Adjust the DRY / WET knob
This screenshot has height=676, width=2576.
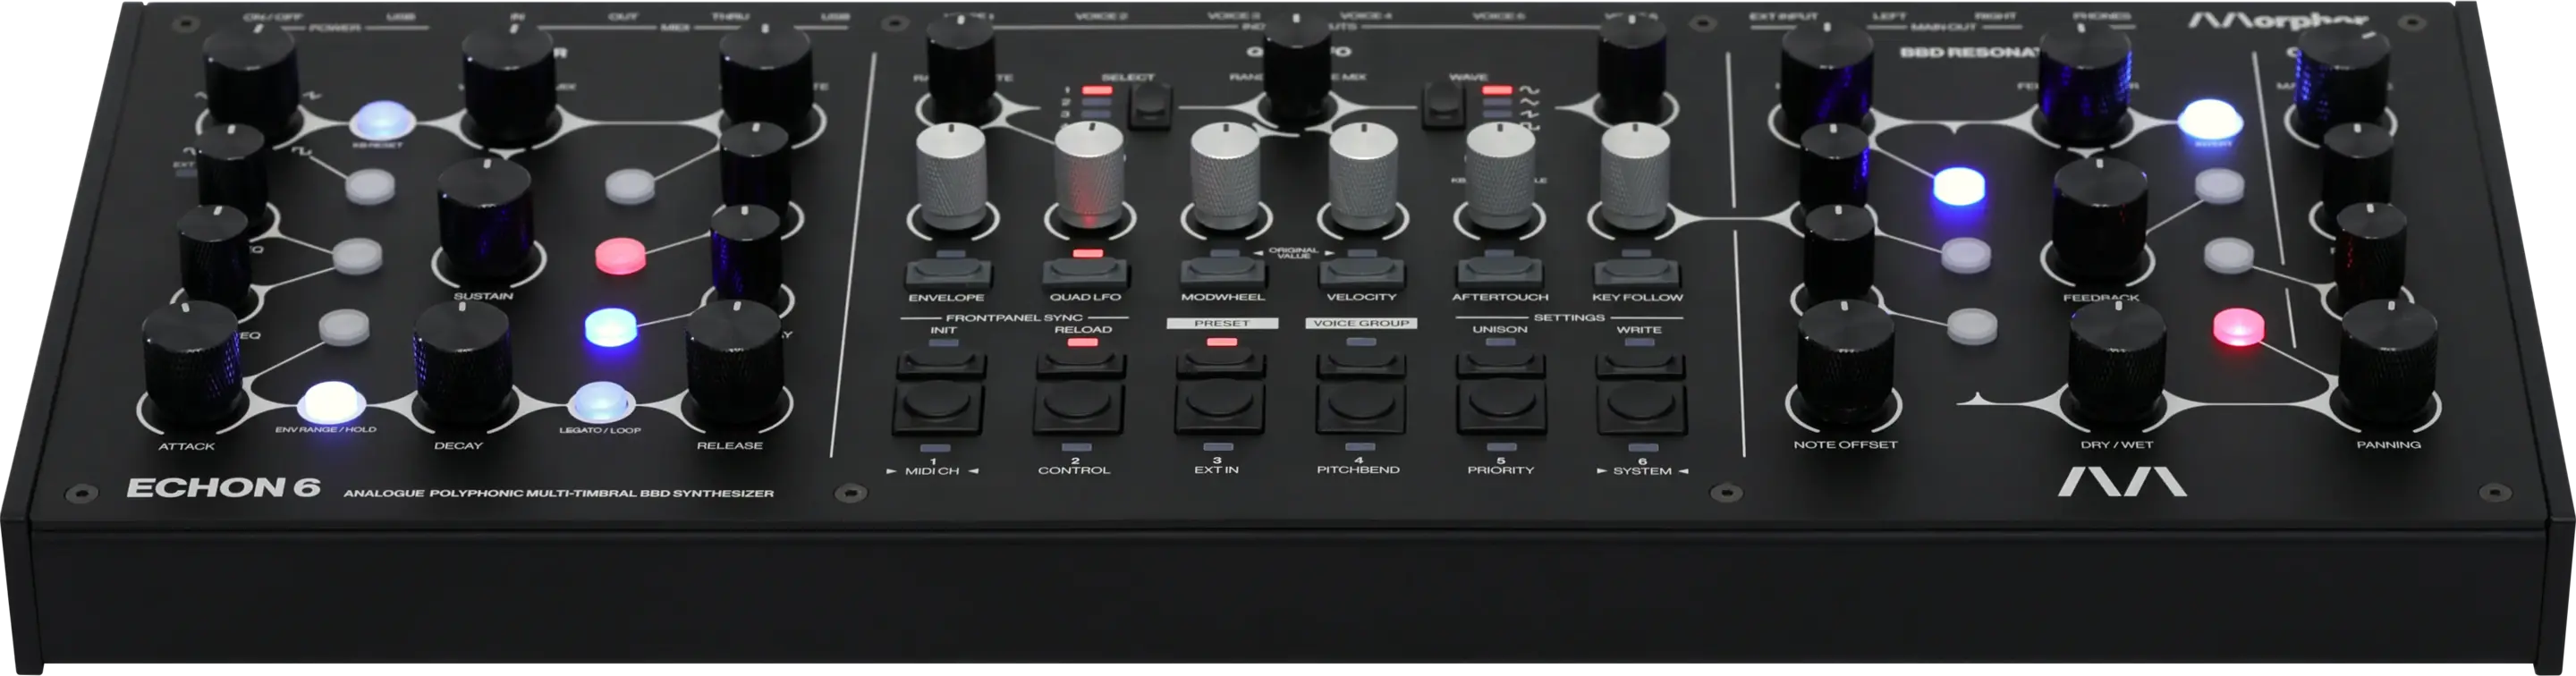click(2117, 366)
